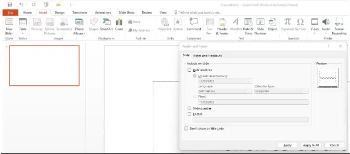
Task: Insert an Object
Action: tap(272, 25)
